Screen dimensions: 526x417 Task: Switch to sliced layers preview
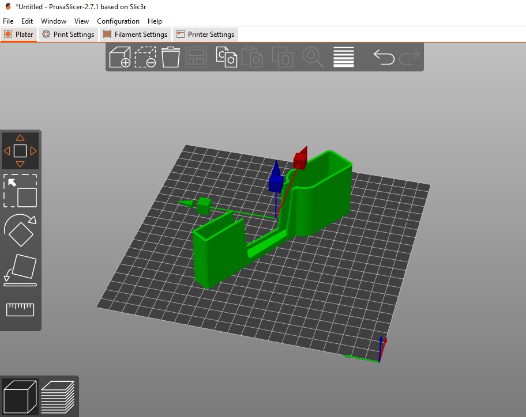(x=58, y=397)
